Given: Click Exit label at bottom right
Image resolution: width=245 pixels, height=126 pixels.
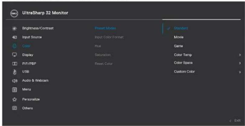Looking at the screenshot, I should click(x=237, y=121).
